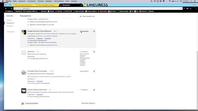
Task: Uncheck Включено for Chrome to Phone extension
Action: pos(80,31)
